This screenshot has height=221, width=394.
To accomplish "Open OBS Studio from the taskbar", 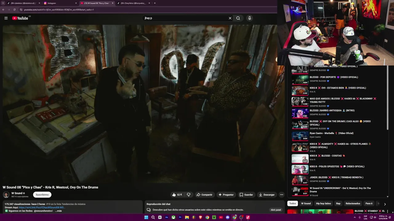I will pyautogui.click(x=241, y=217).
